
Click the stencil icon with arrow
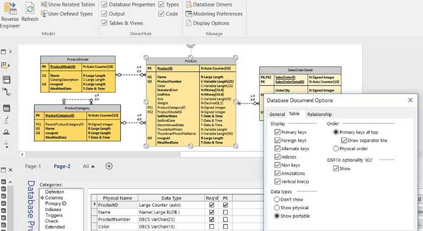coord(6,66)
